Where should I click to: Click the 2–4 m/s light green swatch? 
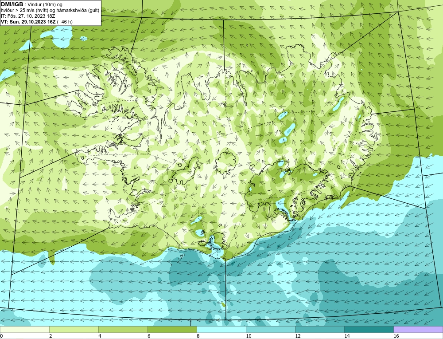[74, 329]
